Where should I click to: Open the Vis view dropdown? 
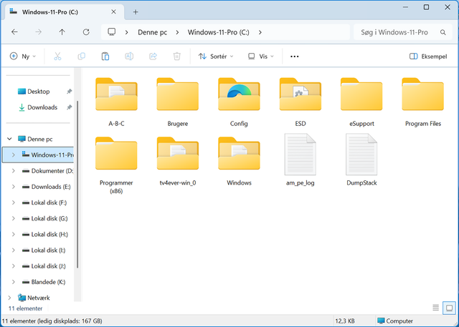[261, 57]
